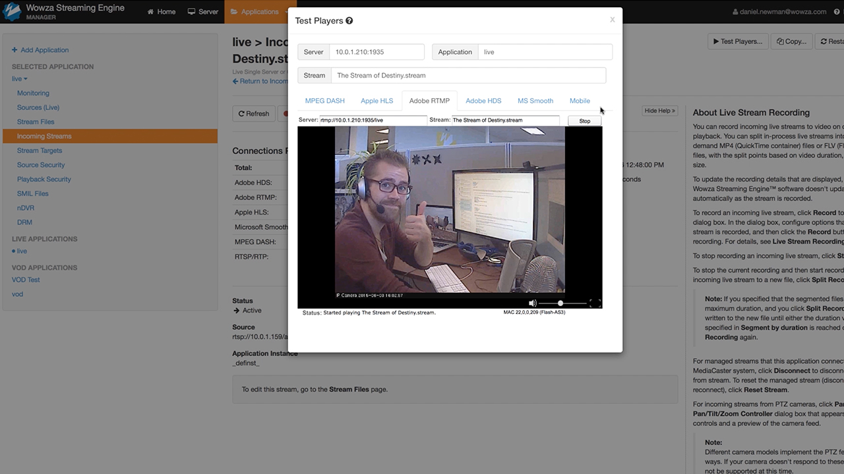Select the Adobe RTMP tab
844x474 pixels.
pos(429,101)
